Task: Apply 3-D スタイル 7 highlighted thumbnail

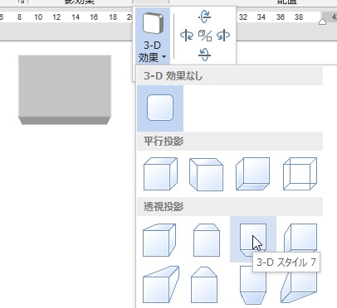Action: (x=253, y=239)
